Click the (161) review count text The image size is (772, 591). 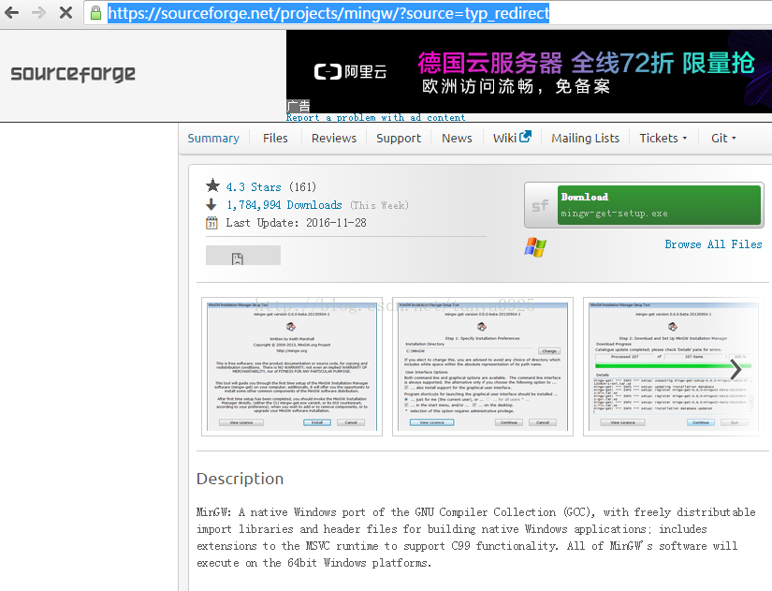[302, 187]
